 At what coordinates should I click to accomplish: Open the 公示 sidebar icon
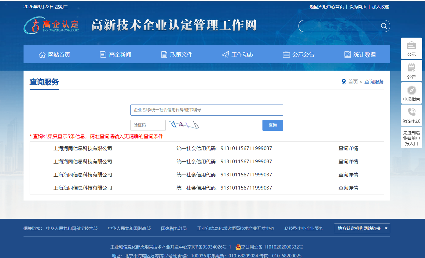click(x=412, y=48)
